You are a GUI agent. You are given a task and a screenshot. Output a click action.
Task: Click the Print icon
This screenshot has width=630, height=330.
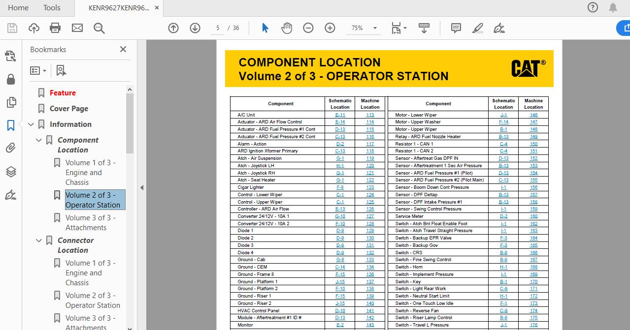(x=56, y=28)
